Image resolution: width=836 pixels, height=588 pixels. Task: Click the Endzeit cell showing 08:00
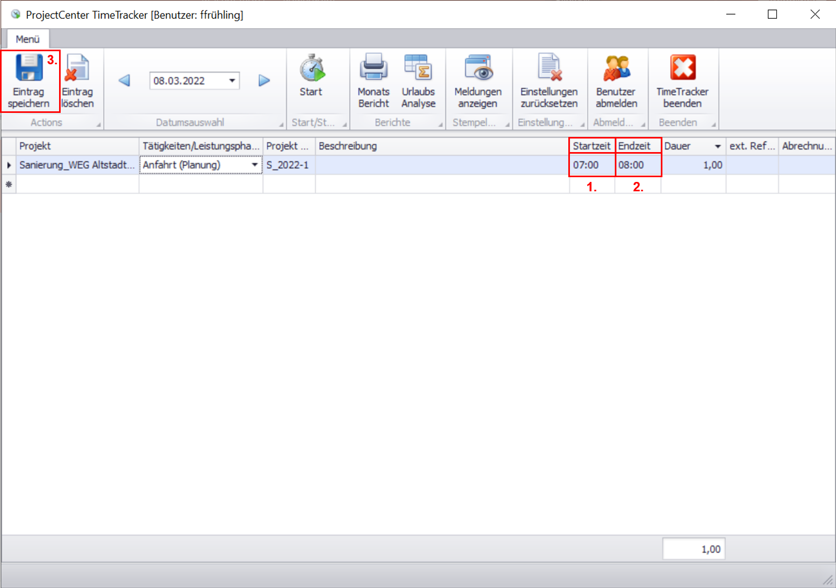(x=637, y=165)
